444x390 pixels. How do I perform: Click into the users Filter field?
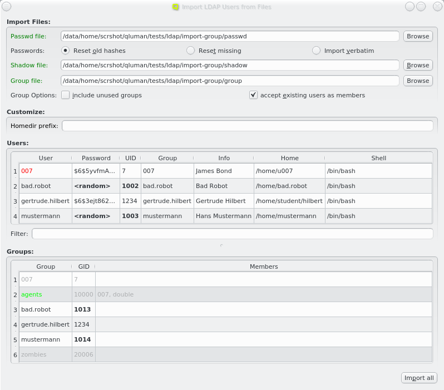232,234
